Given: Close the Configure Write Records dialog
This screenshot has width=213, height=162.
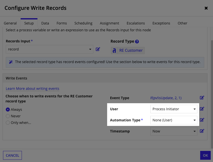Looking at the screenshot, I should (x=206, y=8).
